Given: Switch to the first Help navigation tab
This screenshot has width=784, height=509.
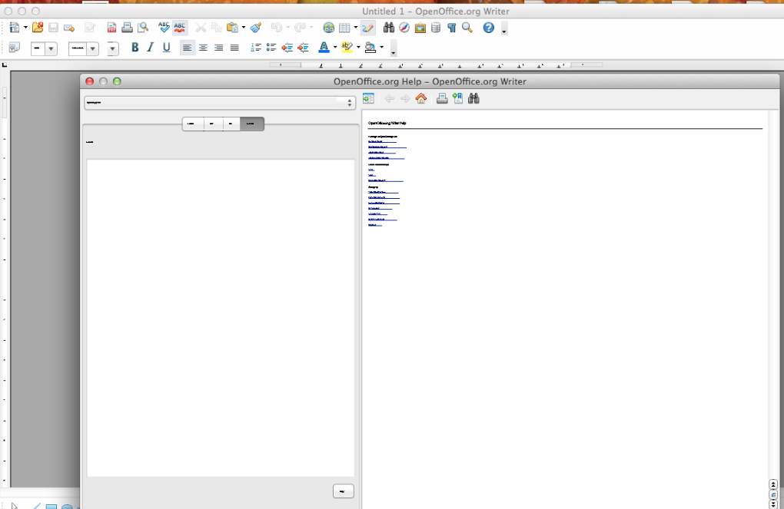Looking at the screenshot, I should pos(193,124).
